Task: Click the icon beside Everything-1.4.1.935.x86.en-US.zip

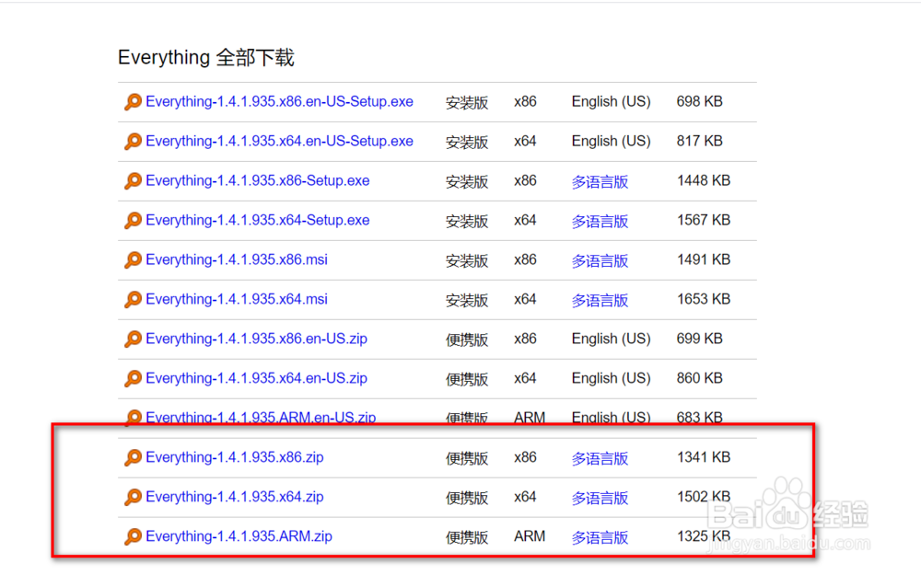Action: coord(133,339)
